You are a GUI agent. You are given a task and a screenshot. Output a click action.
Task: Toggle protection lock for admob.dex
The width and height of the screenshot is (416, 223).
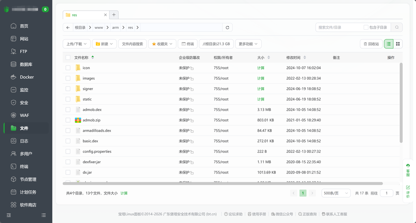click(x=192, y=110)
